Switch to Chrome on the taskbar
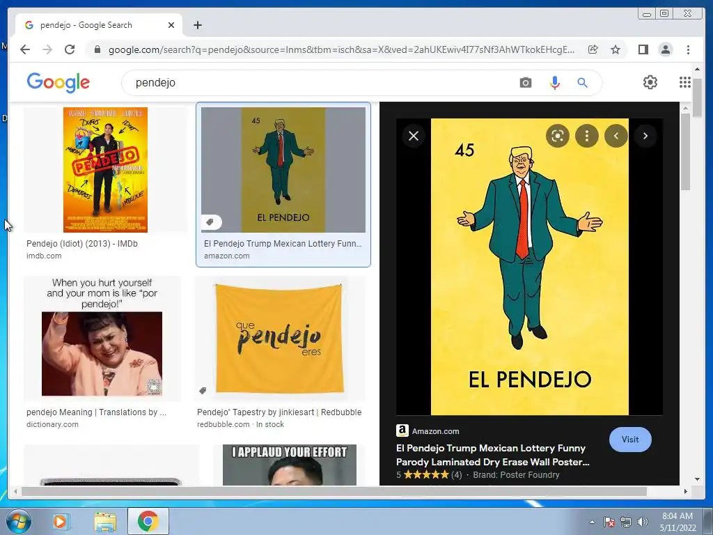The image size is (713, 535). click(x=148, y=521)
